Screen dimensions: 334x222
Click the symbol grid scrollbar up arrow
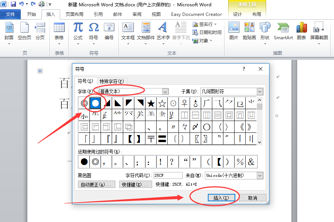pos(259,100)
